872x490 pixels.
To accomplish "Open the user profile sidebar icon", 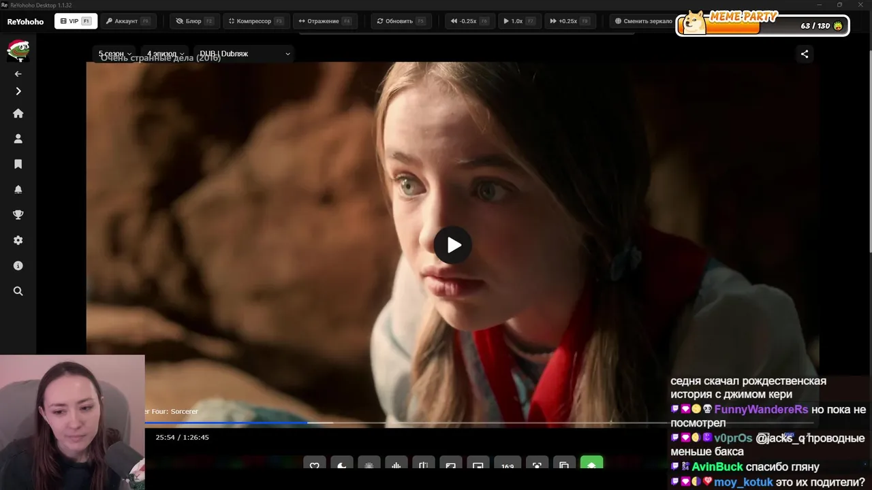I will point(18,139).
